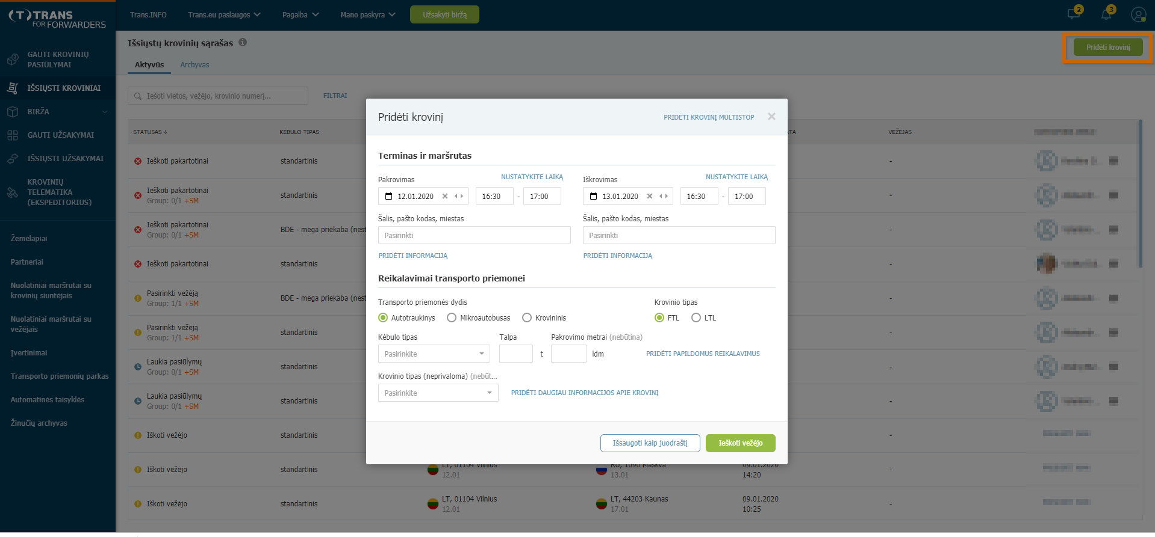Click the Krovinių telematika sidebar icon
Image resolution: width=1155 pixels, height=537 pixels.
[13, 192]
